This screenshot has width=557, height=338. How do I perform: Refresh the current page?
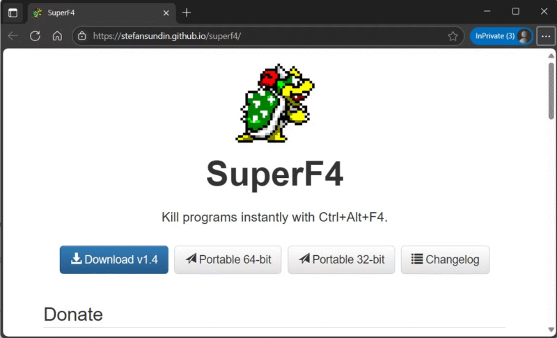(x=35, y=36)
